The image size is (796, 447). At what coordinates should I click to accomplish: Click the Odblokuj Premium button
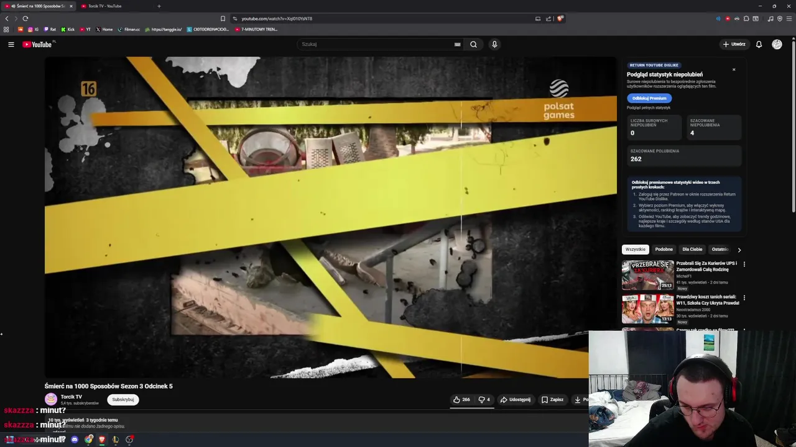(x=649, y=98)
